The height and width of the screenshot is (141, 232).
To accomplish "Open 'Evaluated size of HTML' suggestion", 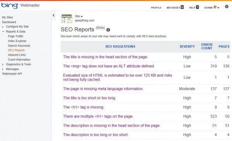I will [x=118, y=77].
